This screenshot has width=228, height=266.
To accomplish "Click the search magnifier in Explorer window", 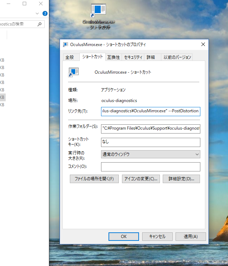I will coord(39,24).
